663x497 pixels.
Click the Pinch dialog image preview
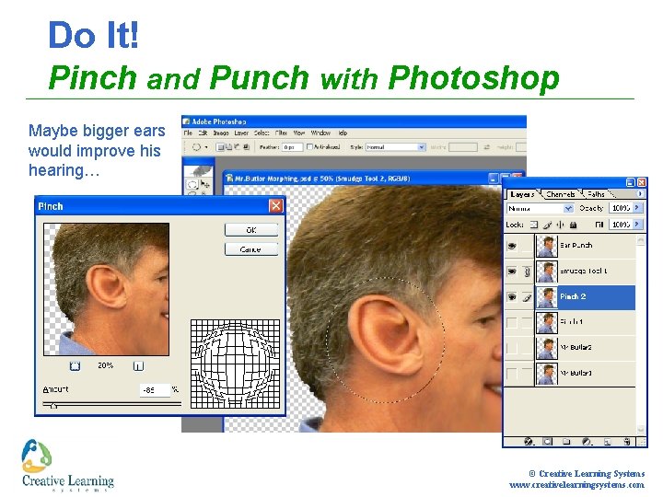tap(106, 289)
